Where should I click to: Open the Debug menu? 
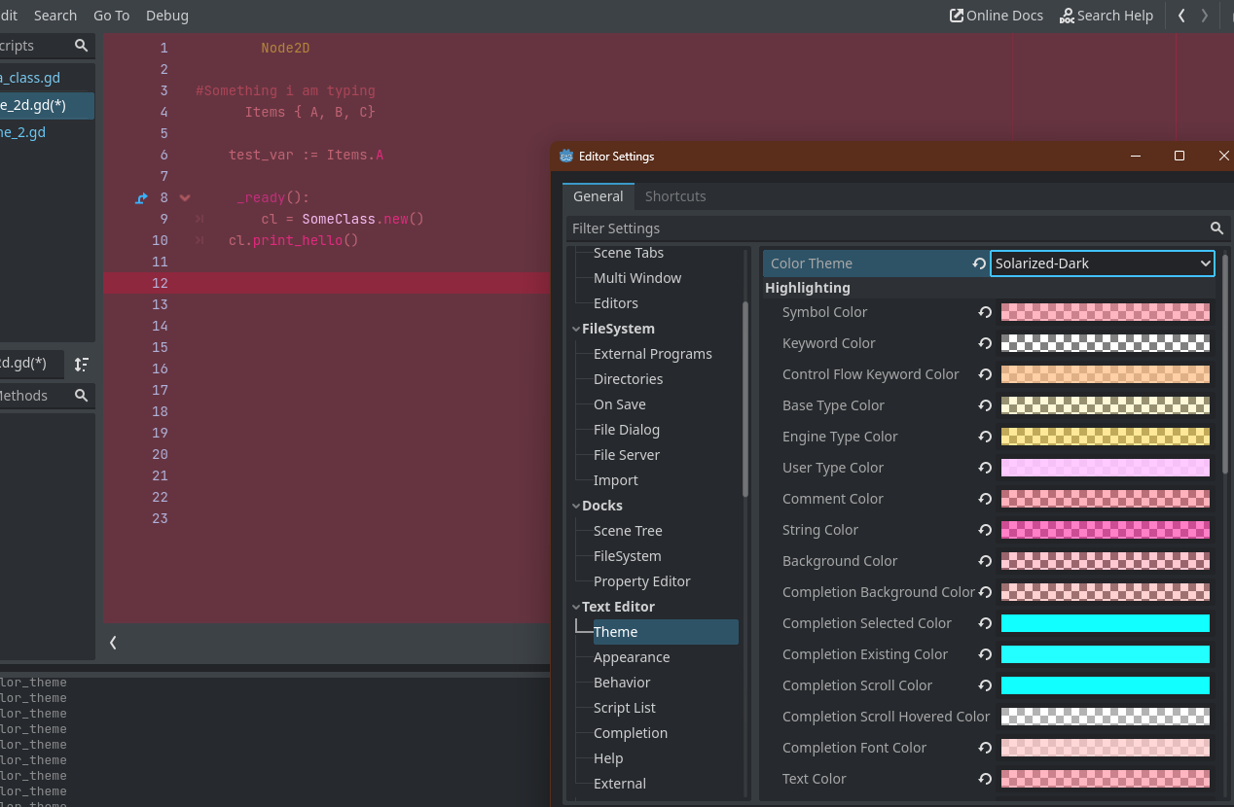[166, 15]
